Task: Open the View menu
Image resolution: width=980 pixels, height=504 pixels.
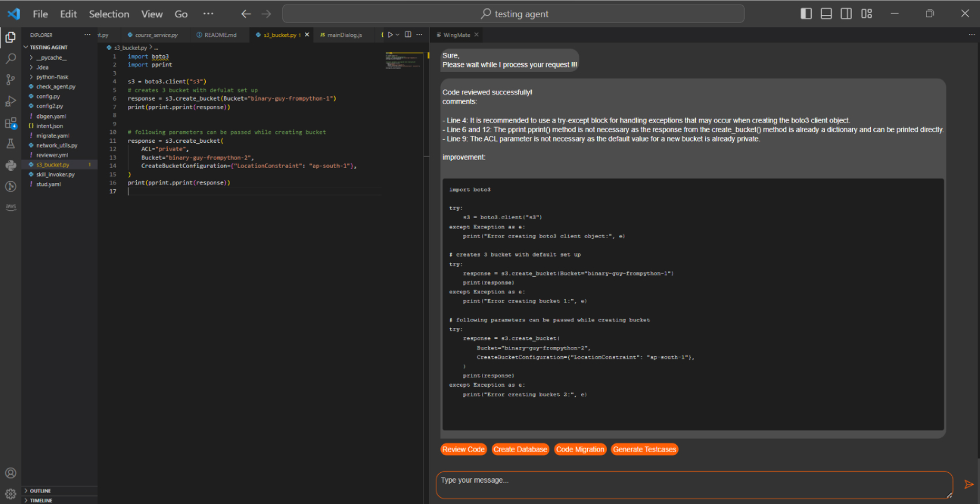Action: [x=152, y=14]
